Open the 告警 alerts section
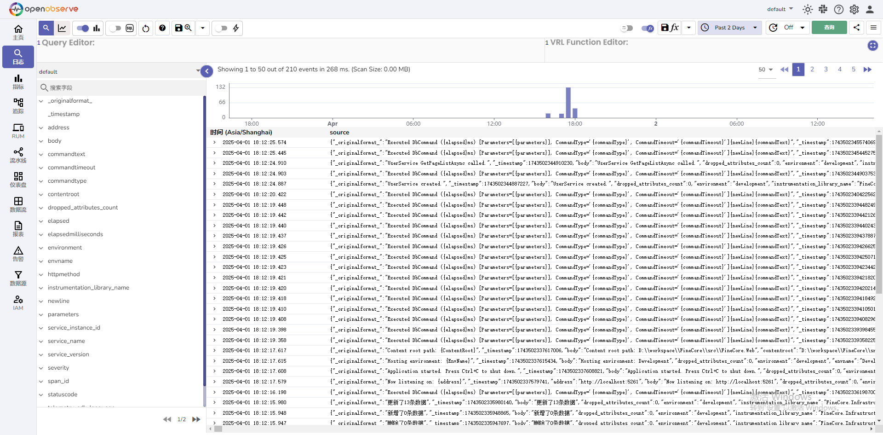The image size is (883, 435). click(18, 253)
